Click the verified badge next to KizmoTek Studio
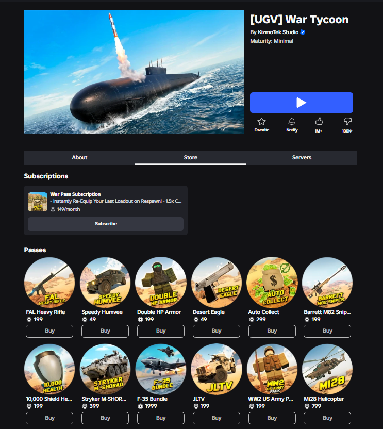383x429 pixels. click(x=303, y=32)
